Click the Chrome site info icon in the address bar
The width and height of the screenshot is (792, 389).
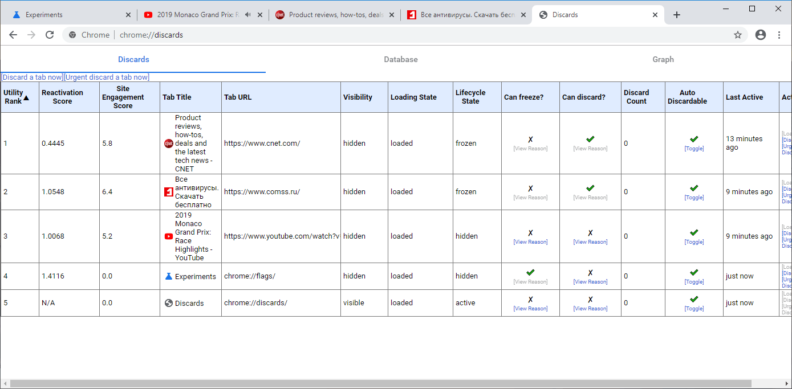point(72,35)
